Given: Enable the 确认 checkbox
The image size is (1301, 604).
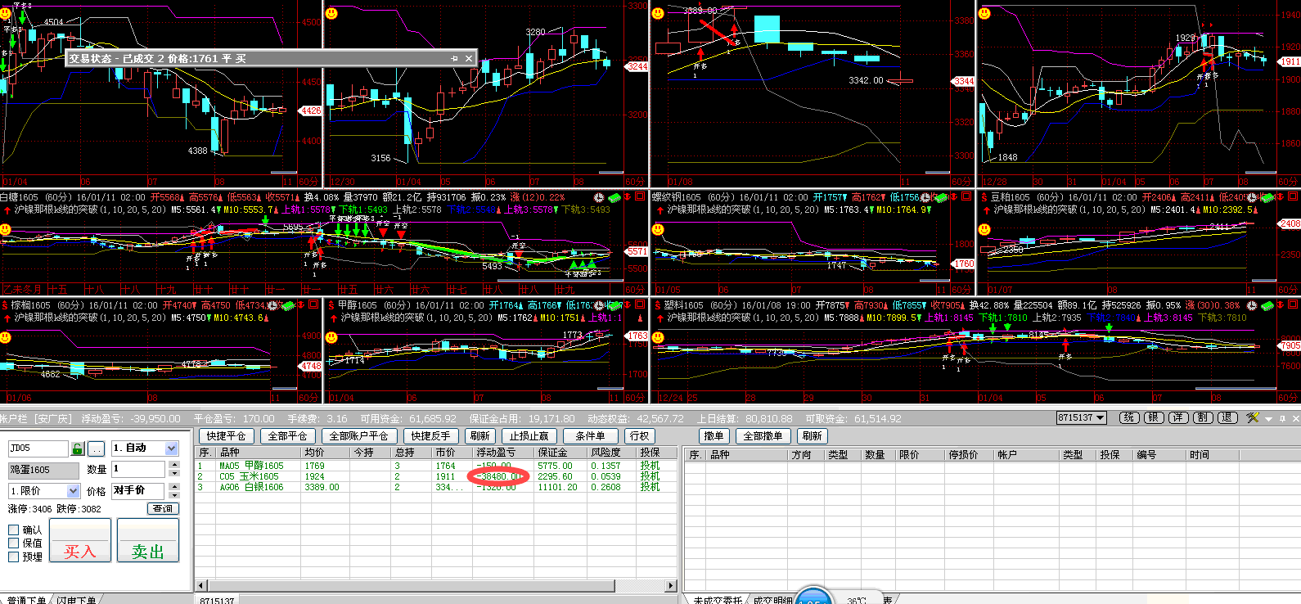Looking at the screenshot, I should (x=14, y=530).
